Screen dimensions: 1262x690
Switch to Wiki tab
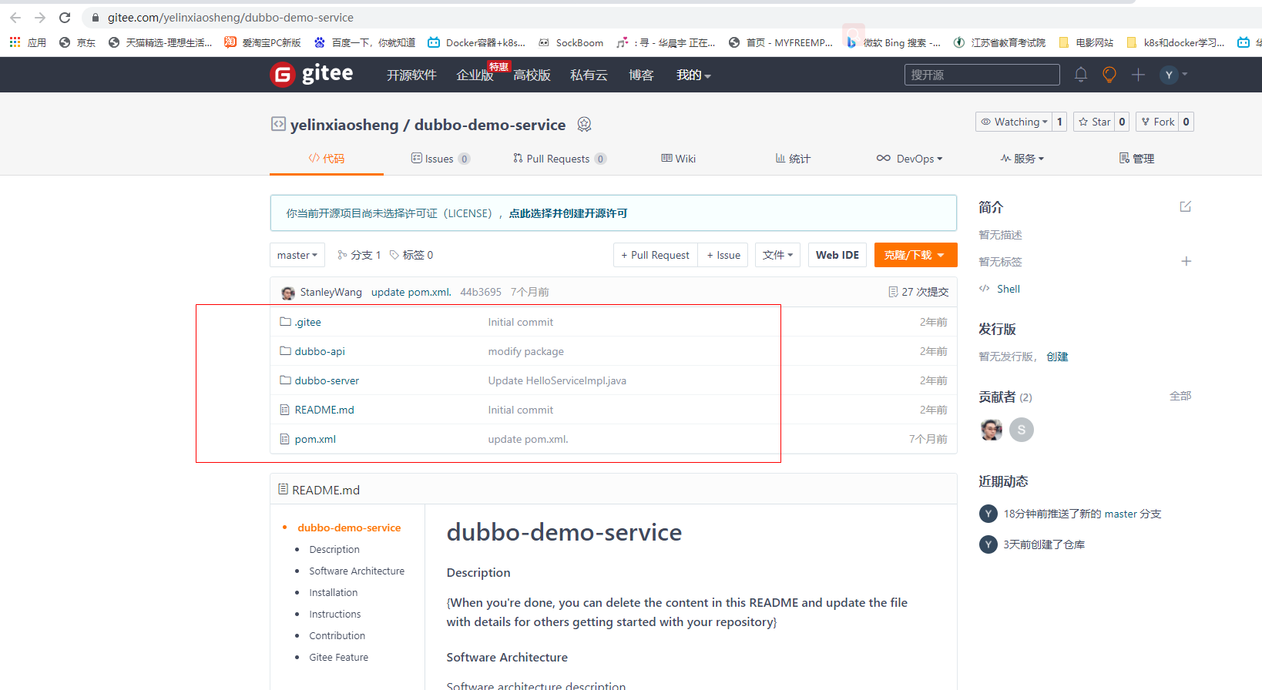679,159
